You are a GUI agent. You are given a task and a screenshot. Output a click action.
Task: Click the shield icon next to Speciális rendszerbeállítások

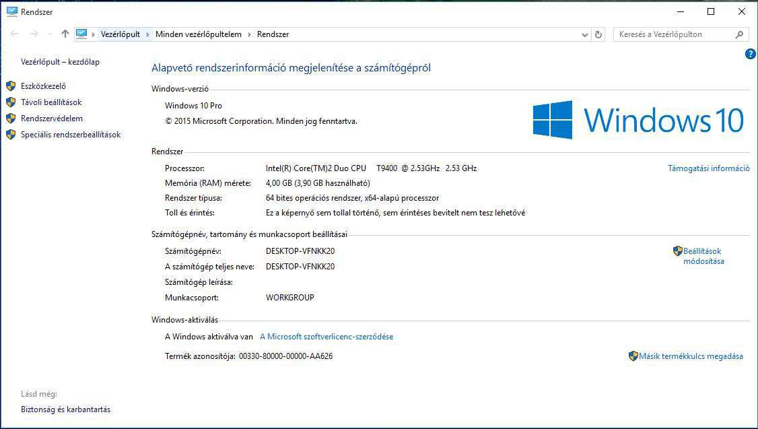(x=11, y=135)
